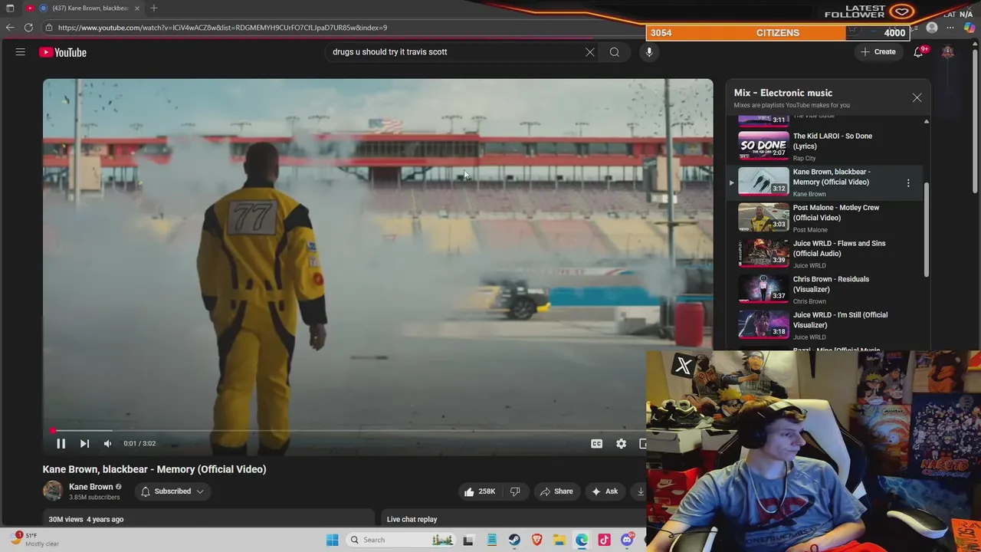Click the Rap City channel text
The image size is (981, 552).
point(804,159)
